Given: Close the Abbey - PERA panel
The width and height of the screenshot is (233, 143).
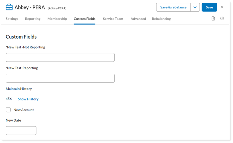Looking at the screenshot, I should pyautogui.click(x=222, y=7).
